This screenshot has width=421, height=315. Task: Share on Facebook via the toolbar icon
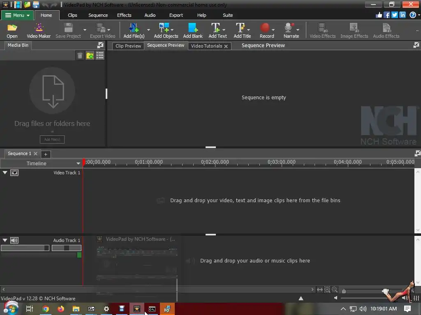click(x=386, y=15)
